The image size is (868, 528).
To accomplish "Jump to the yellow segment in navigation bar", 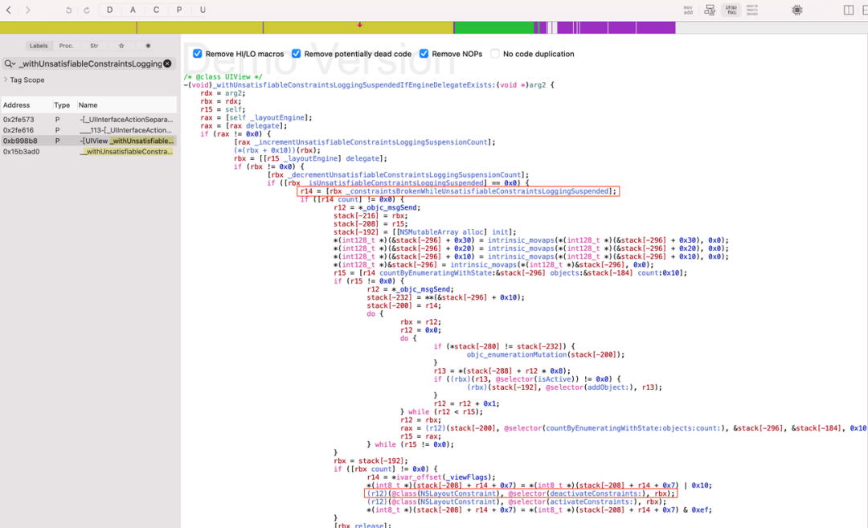I will click(227, 27).
